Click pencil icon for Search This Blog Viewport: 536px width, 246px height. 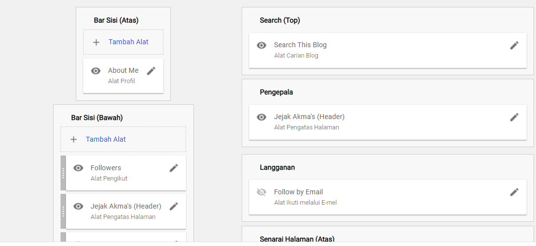(x=514, y=45)
